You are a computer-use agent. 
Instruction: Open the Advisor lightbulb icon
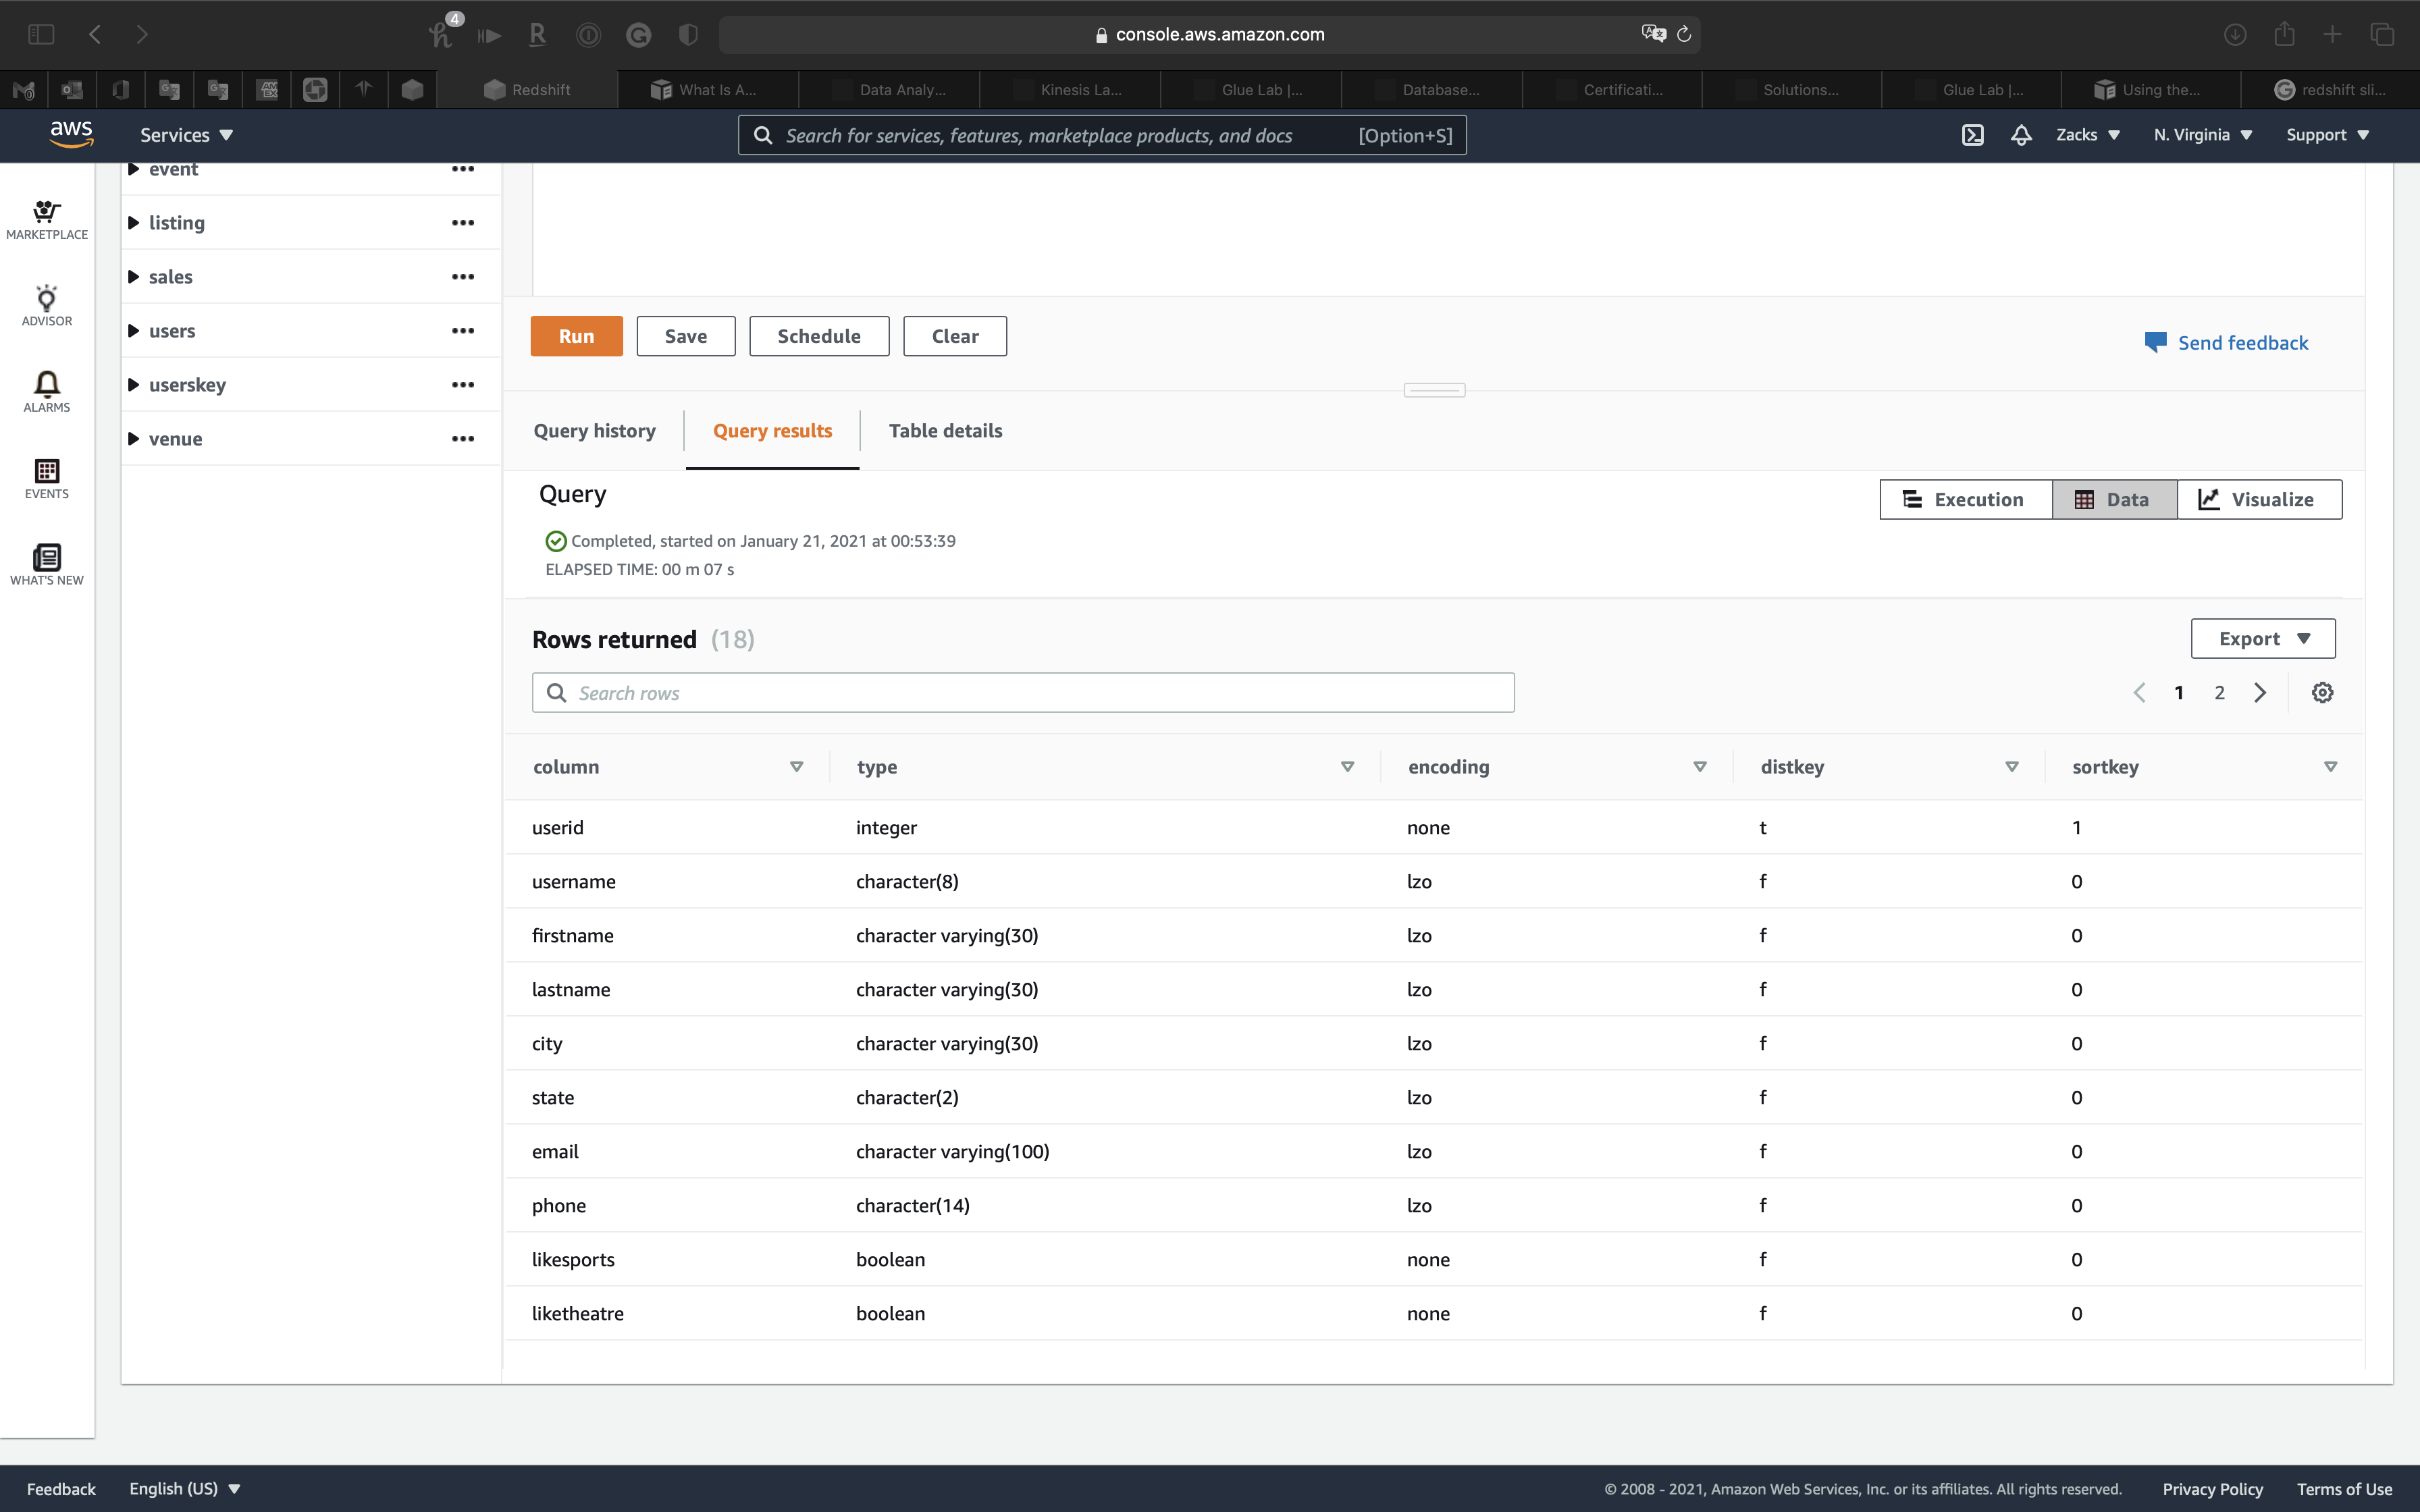[x=47, y=305]
